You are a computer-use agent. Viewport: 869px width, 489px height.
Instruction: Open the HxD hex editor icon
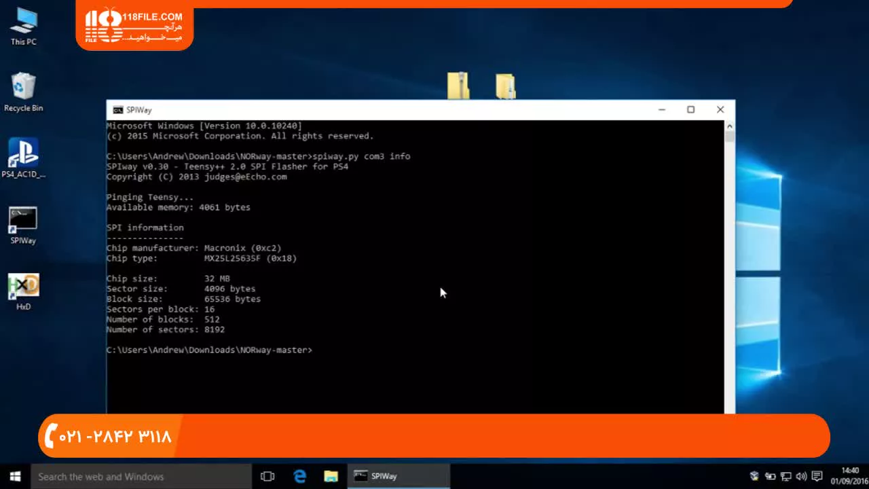point(23,291)
